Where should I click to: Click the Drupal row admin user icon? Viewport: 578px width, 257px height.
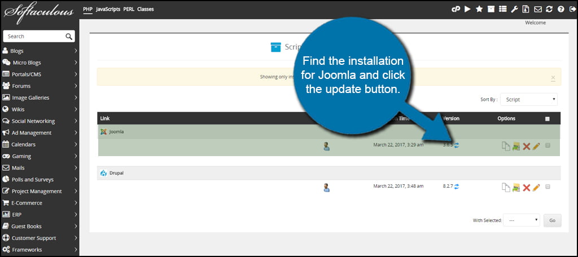326,188
